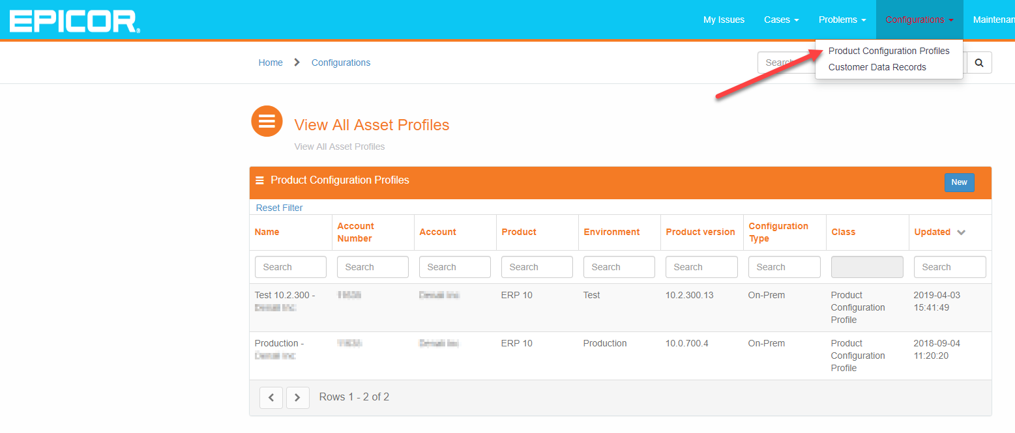The width and height of the screenshot is (1015, 433).
Task: Focus the Updated column search field
Action: tap(950, 267)
